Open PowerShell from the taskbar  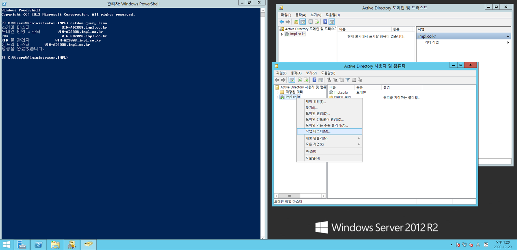38,245
